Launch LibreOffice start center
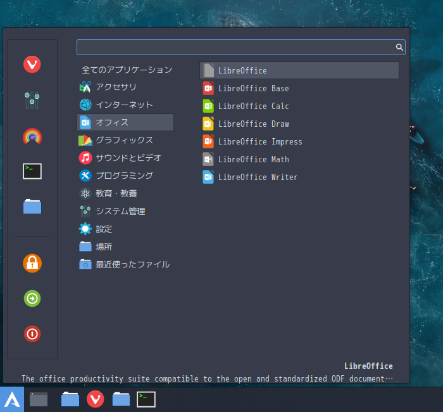 pos(299,70)
